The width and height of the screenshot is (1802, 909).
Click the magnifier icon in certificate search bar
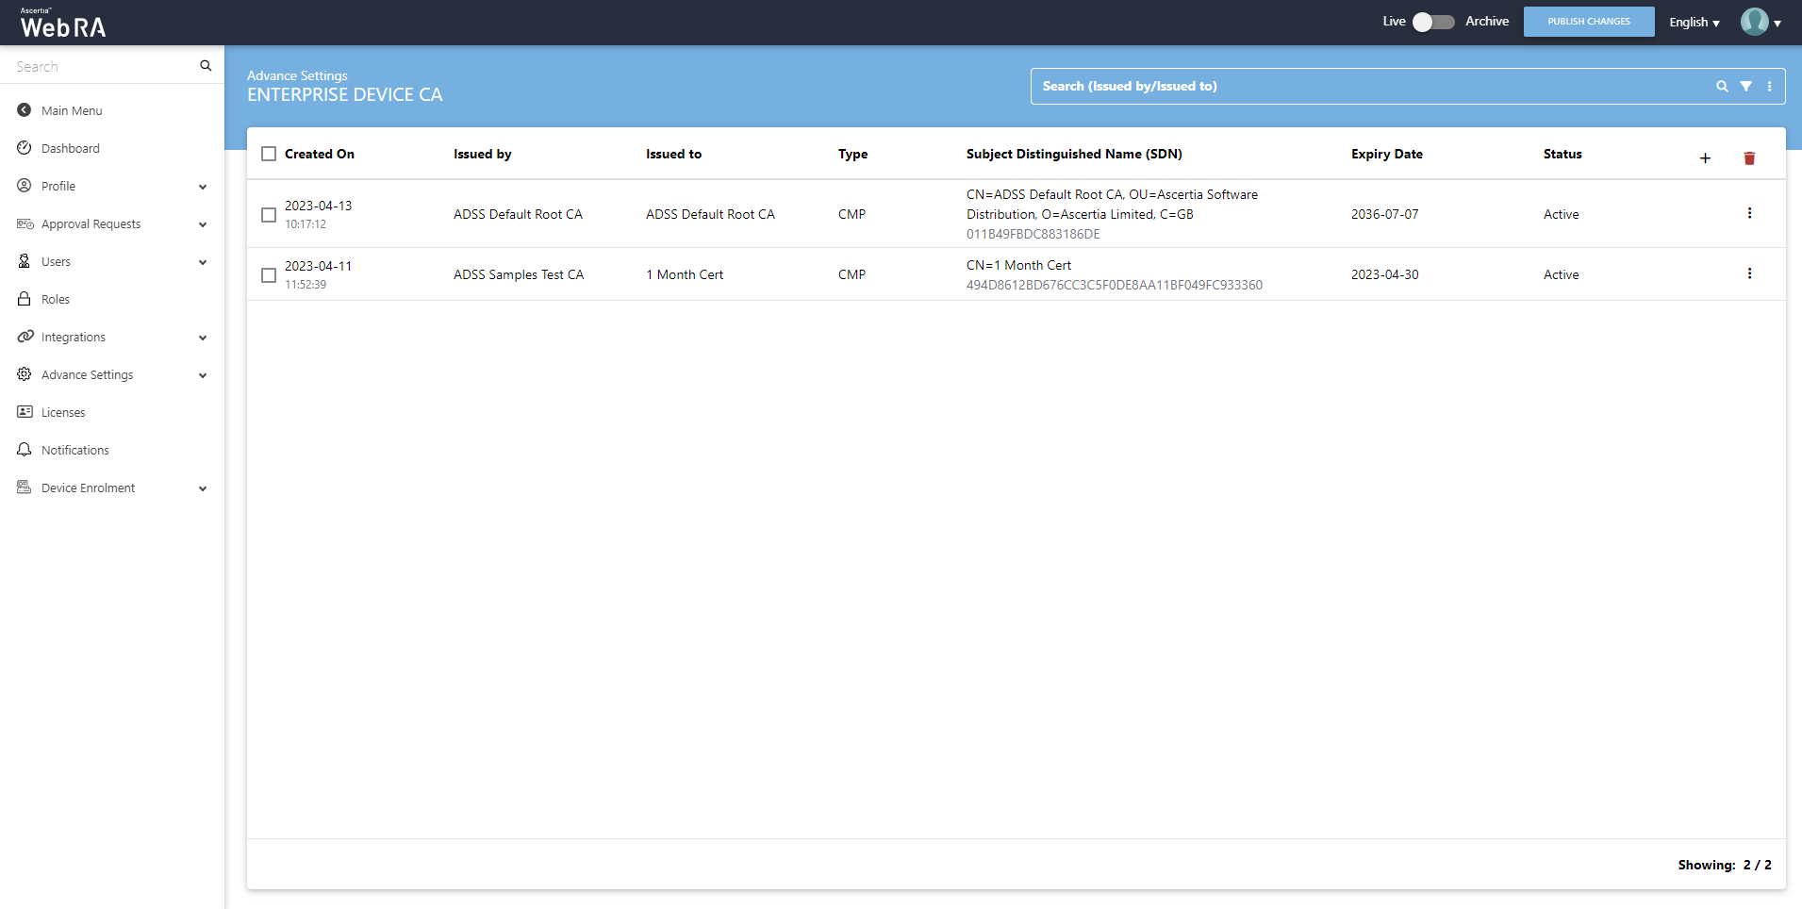pyautogui.click(x=1722, y=87)
